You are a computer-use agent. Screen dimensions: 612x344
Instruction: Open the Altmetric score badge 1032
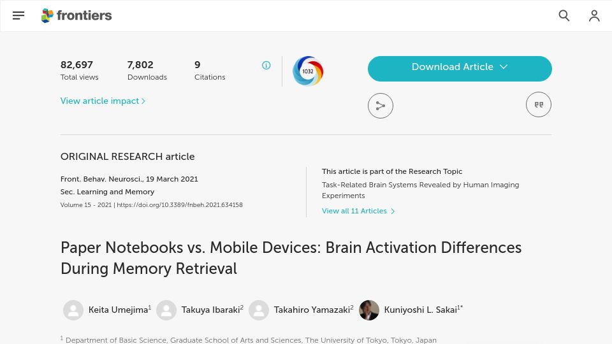[308, 71]
